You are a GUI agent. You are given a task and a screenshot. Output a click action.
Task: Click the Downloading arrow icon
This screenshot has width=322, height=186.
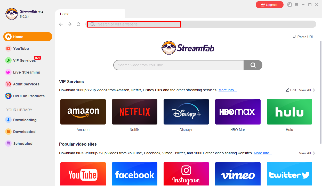(x=9, y=120)
